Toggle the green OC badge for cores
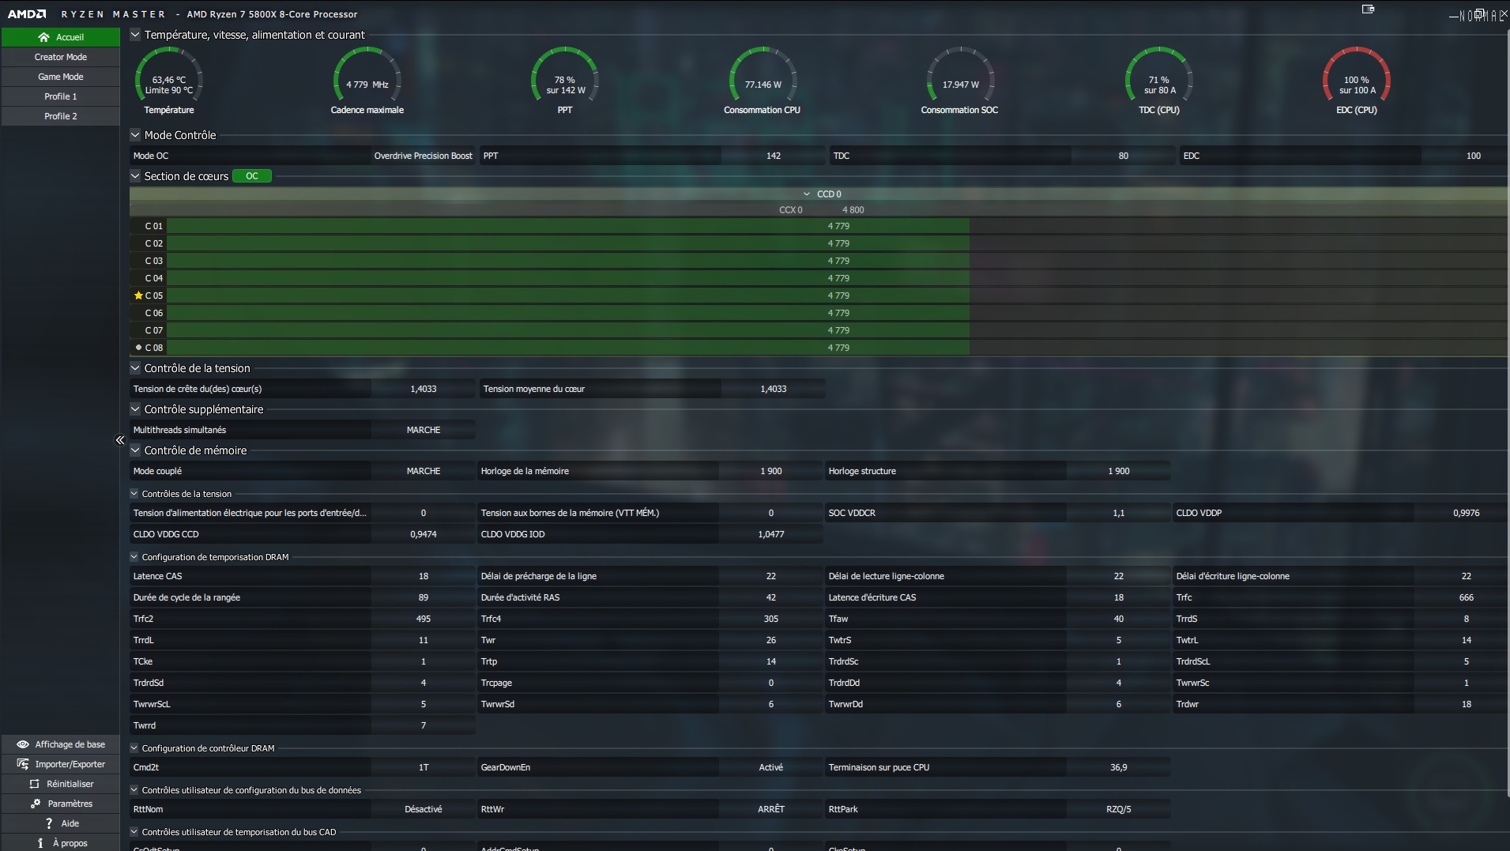The height and width of the screenshot is (851, 1510). (x=252, y=176)
